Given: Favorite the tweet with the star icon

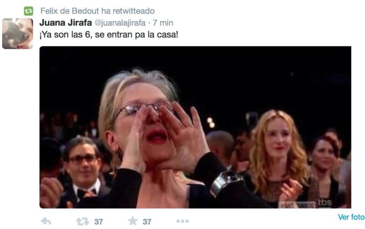Looking at the screenshot, I should (x=133, y=221).
